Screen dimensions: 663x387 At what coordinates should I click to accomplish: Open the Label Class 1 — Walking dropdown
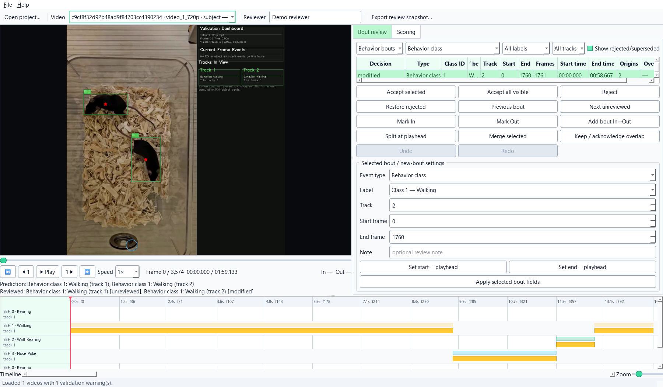pyautogui.click(x=522, y=190)
